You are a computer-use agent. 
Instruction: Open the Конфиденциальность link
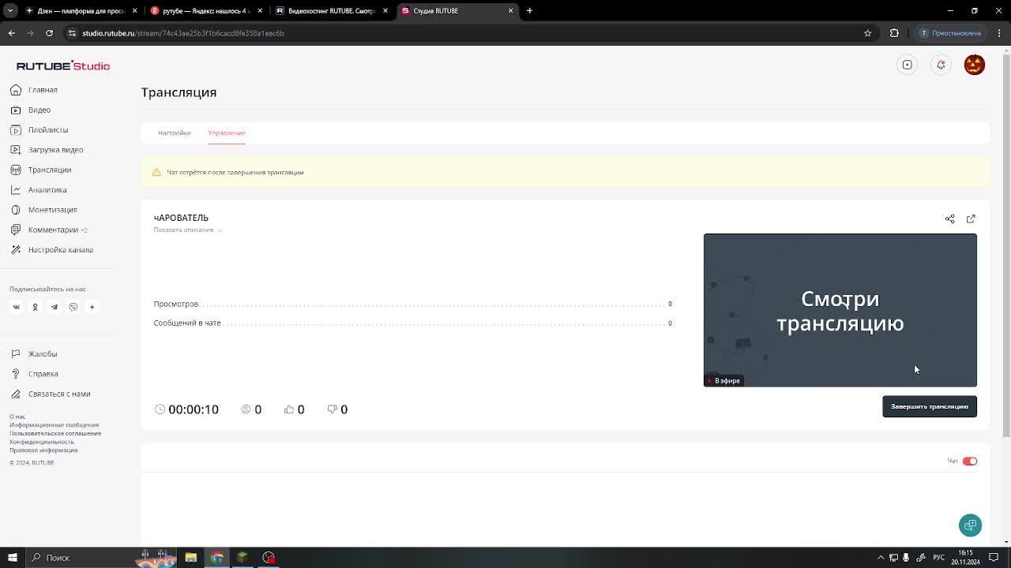pyautogui.click(x=42, y=442)
